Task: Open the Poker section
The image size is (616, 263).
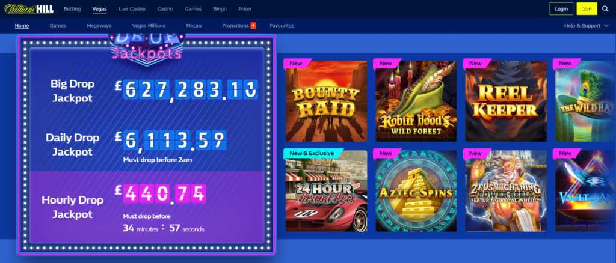Action: click(x=245, y=8)
